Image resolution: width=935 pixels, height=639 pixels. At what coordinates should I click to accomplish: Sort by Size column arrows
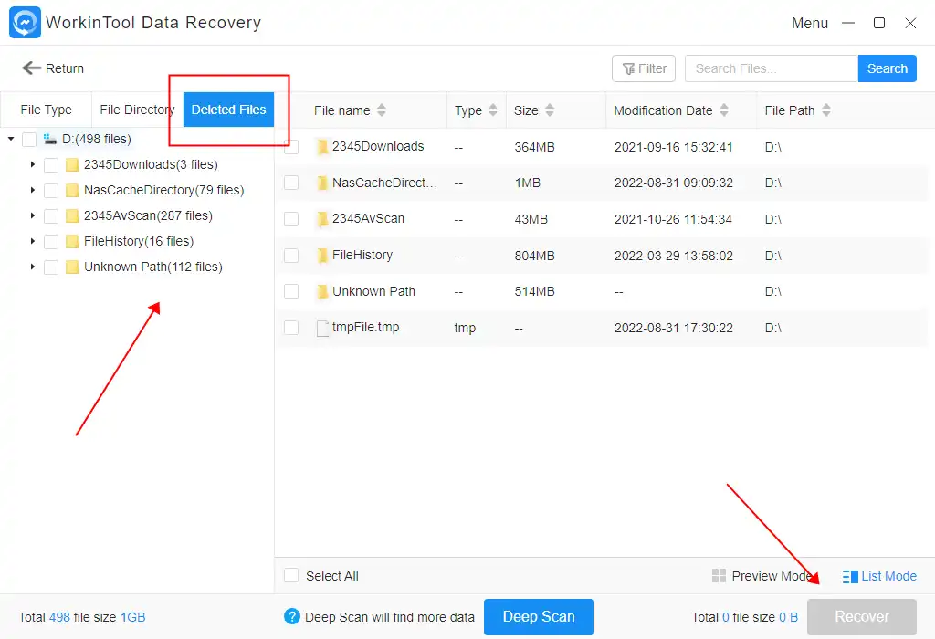(x=550, y=110)
